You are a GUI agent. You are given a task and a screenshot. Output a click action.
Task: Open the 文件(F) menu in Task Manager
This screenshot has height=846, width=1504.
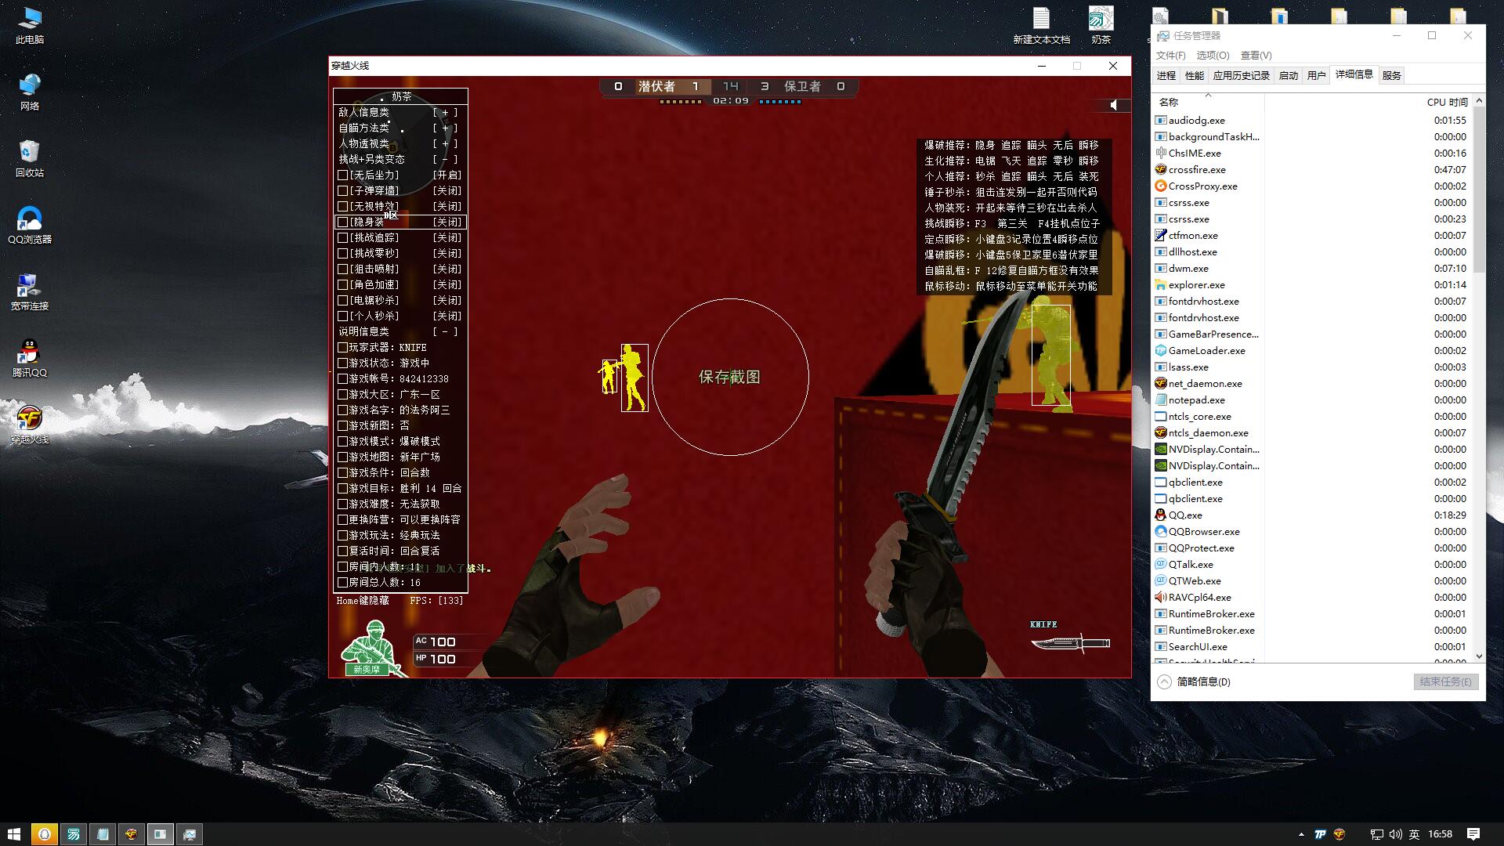[1170, 55]
